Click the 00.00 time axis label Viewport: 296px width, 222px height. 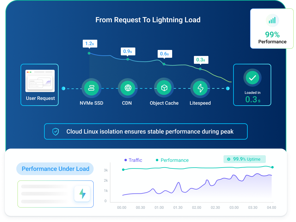[x=121, y=208]
